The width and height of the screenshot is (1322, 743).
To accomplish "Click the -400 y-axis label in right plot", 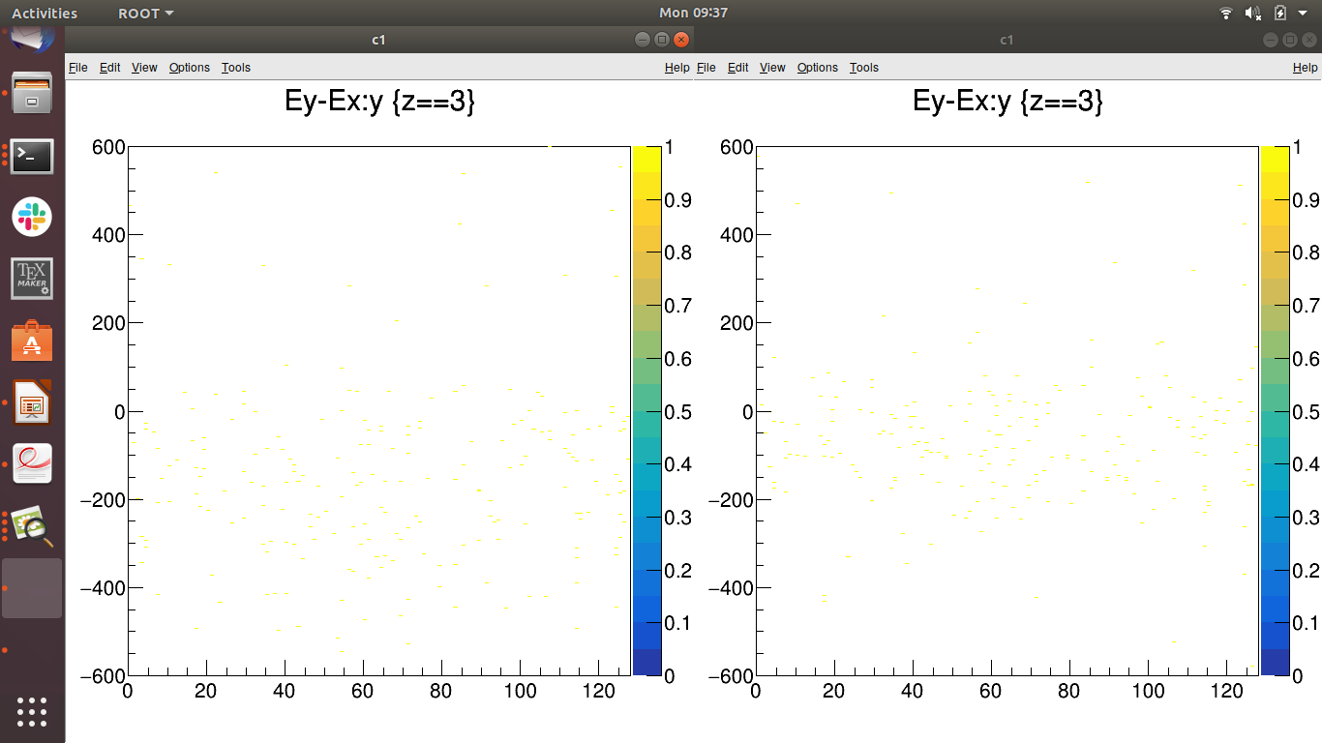I will click(x=729, y=588).
